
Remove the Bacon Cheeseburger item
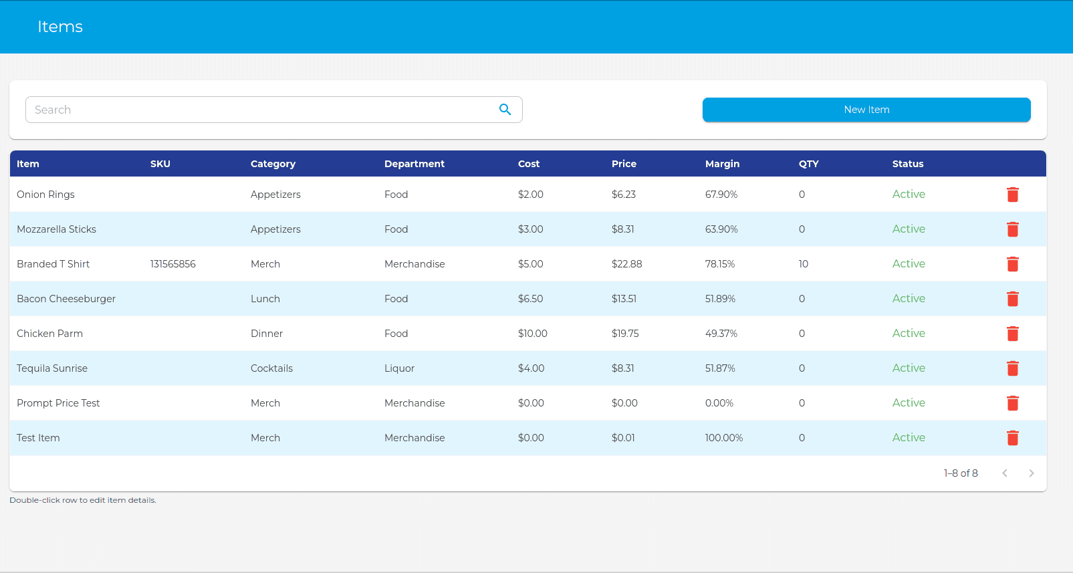(1012, 299)
